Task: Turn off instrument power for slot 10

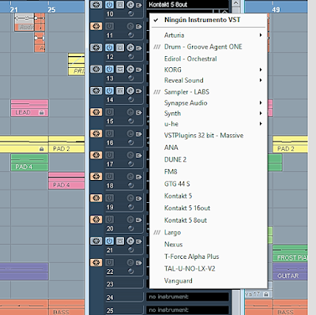Action: click(110, 5)
